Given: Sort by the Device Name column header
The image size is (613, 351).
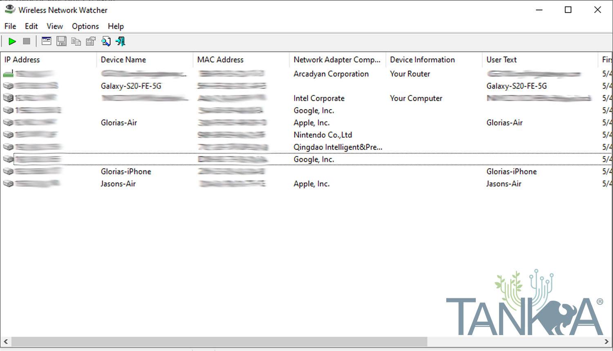Looking at the screenshot, I should pos(145,60).
